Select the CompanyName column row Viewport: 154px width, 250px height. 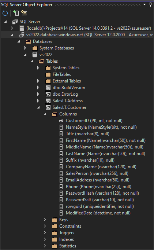tap(101, 167)
